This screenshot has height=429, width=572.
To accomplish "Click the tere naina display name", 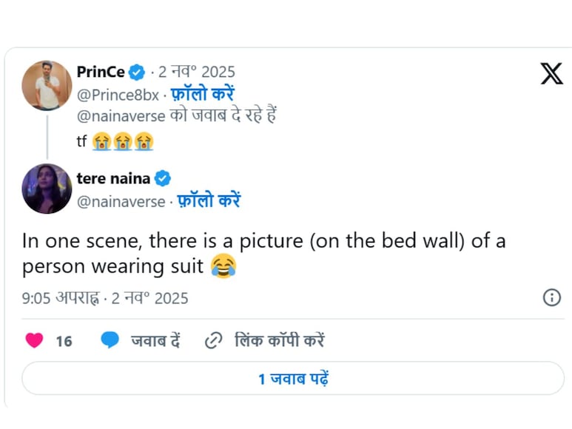I will [113, 178].
